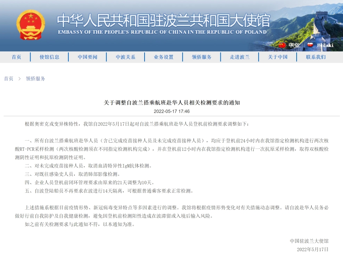Screen dimensions: 343x264
Task: Click the Chinese national emblem logo
Action: [31, 25]
